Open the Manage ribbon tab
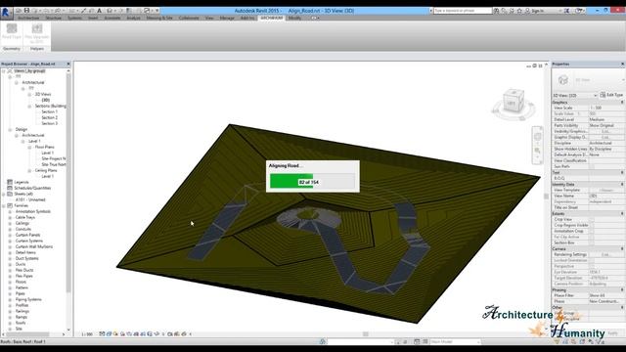 click(x=227, y=18)
